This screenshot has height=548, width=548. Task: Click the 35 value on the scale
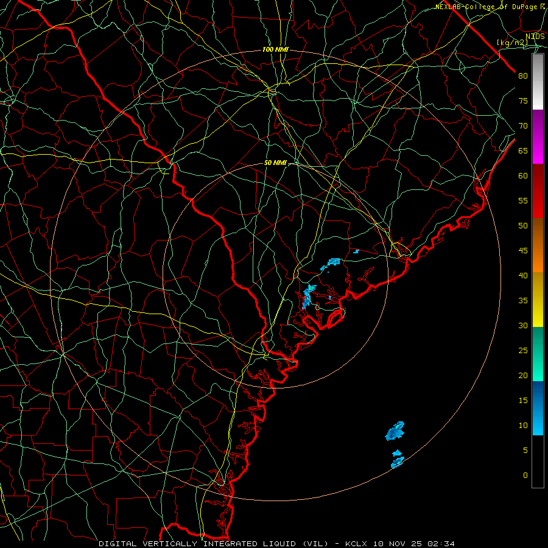[x=523, y=301]
